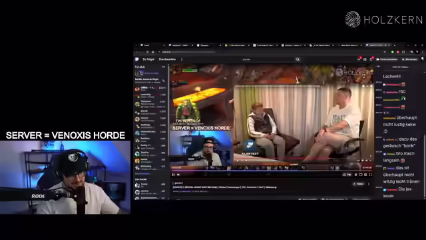Screen dimensions: 426x240
Task: Click the chat panel scrollbar
Action: [424, 167]
